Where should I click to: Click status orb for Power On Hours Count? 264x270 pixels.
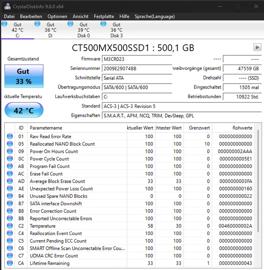pyautogui.click(x=10, y=151)
